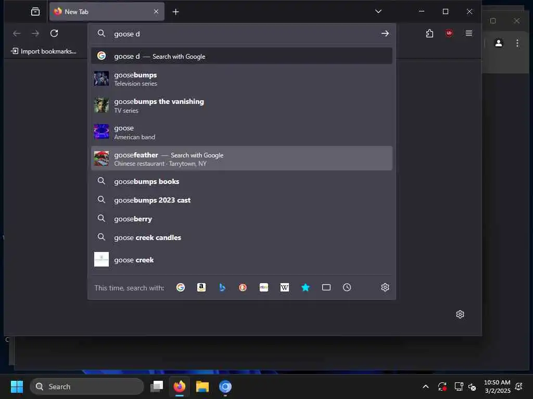Search bookmarks via star icon
Screen dimensions: 533x399
(305, 287)
